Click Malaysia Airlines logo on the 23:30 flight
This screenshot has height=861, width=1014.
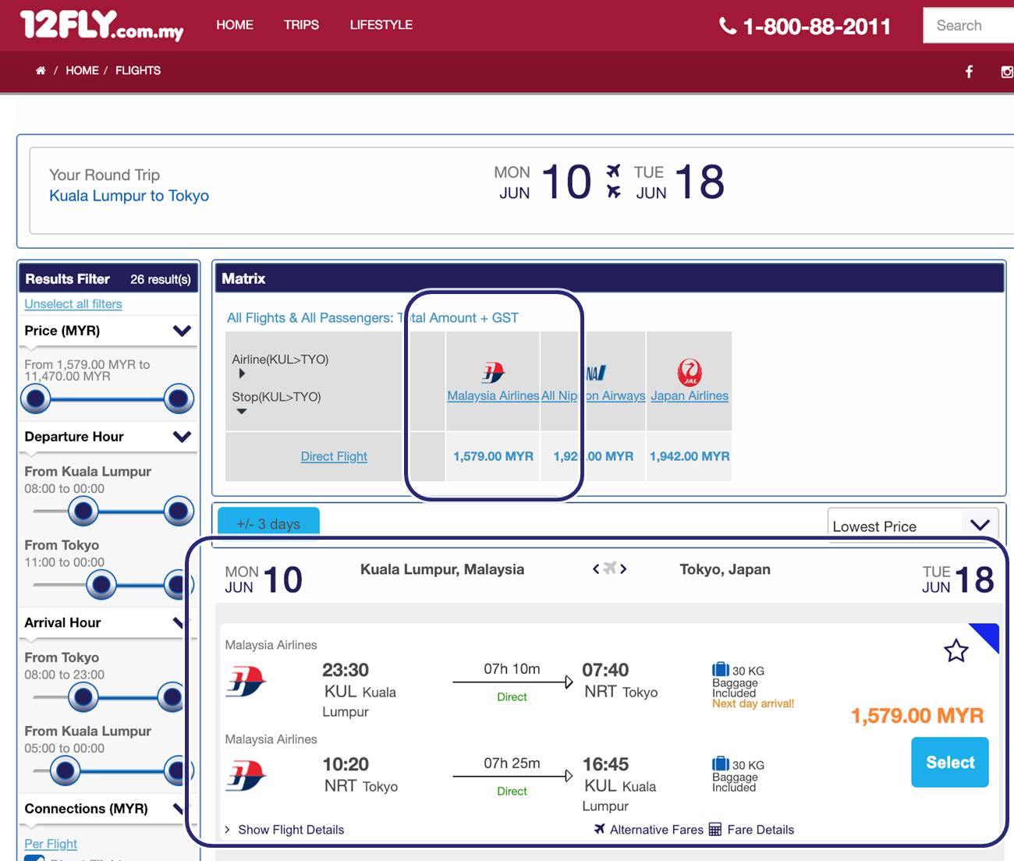coord(246,681)
